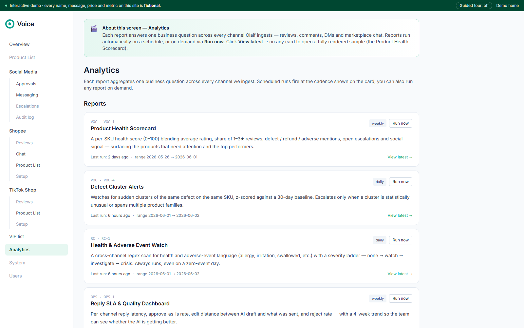Open Setup under Shopee
Image resolution: width=524 pixels, height=328 pixels.
[22, 176]
